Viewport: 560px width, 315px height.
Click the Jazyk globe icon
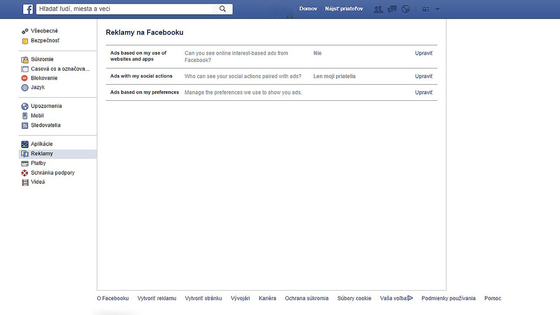25,88
